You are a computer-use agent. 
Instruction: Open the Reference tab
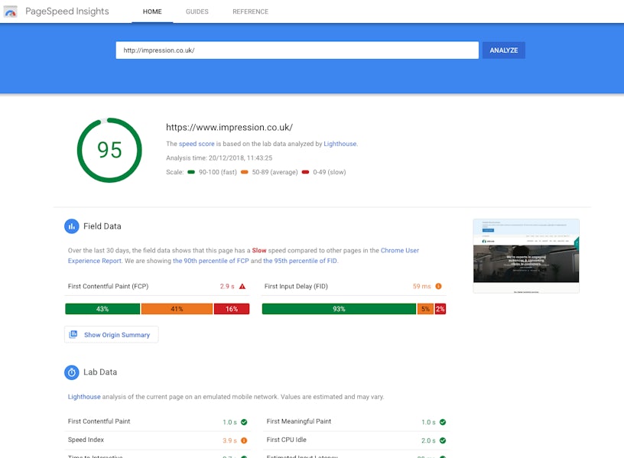[x=250, y=12]
